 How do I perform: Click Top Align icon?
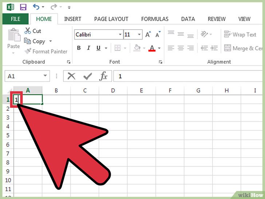(x=171, y=32)
